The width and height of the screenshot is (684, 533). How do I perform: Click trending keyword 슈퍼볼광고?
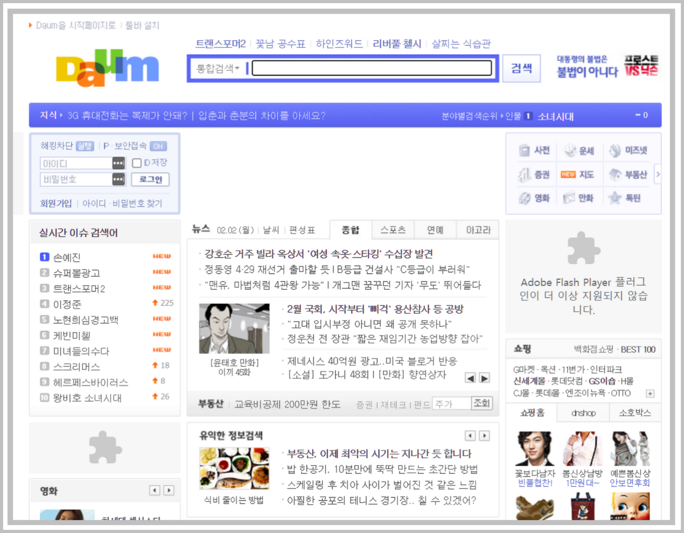[77, 273]
